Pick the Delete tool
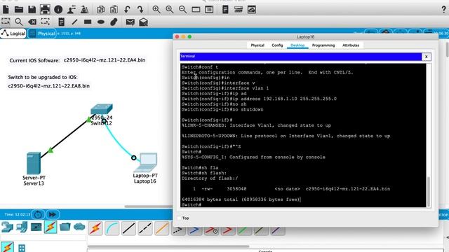The width and height of the screenshot is (449, 252). click(32, 22)
